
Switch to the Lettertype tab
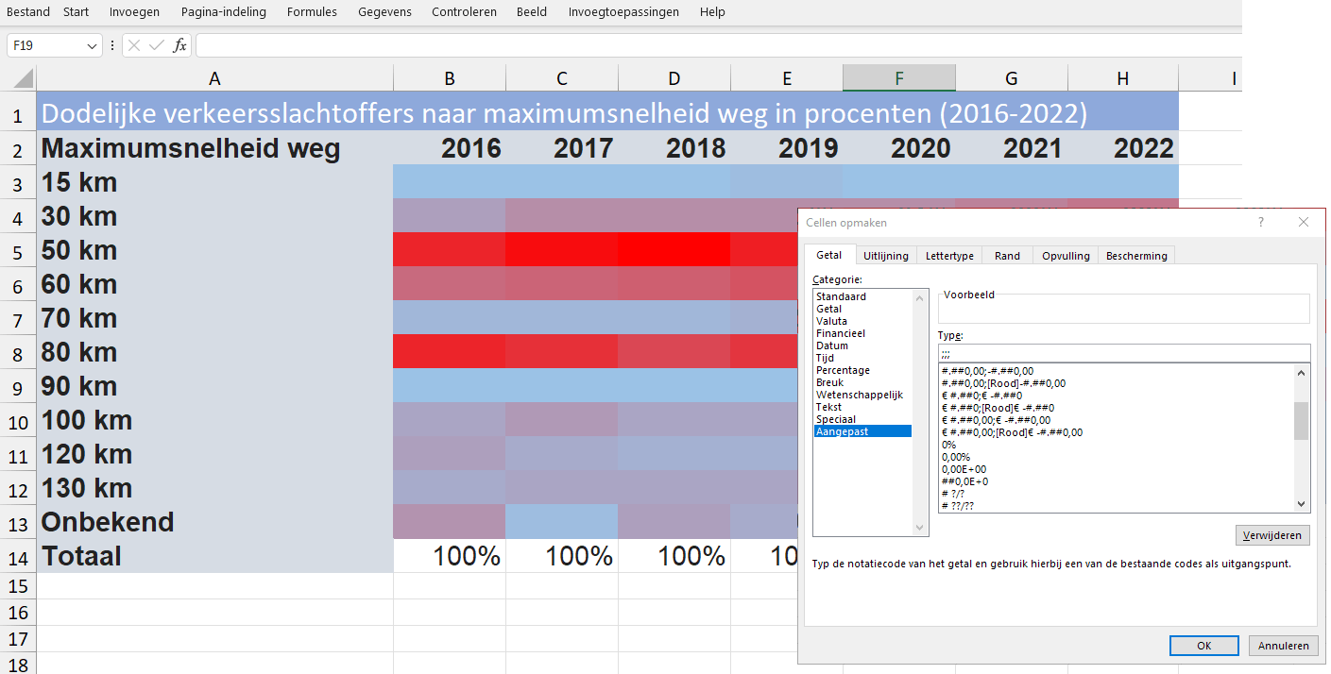[x=949, y=256]
